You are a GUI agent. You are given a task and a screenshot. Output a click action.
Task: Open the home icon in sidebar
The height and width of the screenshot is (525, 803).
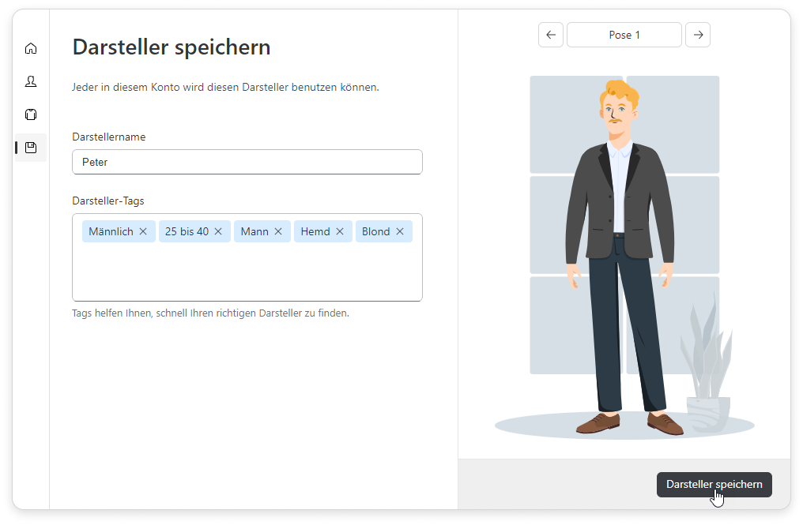[31, 48]
